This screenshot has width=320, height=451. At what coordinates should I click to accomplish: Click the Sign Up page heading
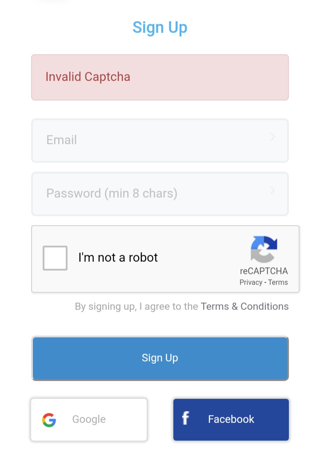[x=160, y=28]
